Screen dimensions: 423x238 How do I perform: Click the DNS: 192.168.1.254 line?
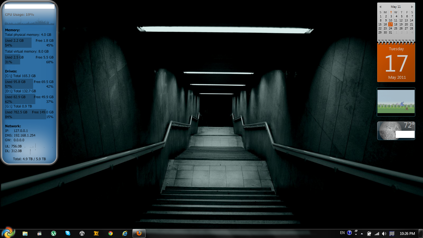tap(20, 135)
